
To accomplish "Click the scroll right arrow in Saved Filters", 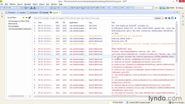I will [x=30, y=96].
